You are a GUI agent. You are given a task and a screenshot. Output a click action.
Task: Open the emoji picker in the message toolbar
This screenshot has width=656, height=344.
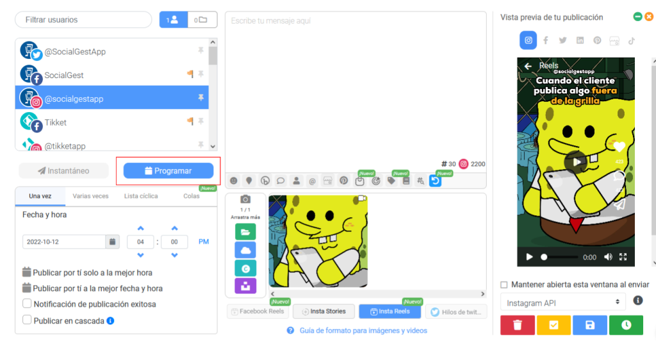pos(233,181)
